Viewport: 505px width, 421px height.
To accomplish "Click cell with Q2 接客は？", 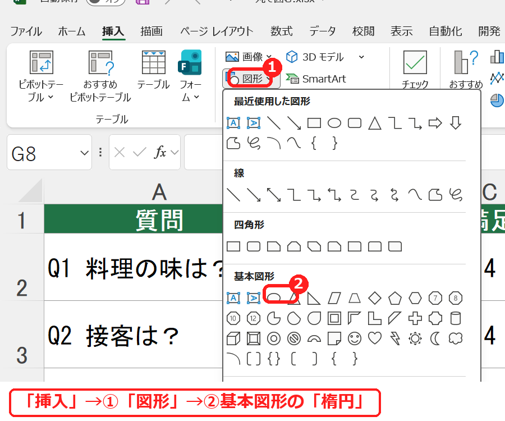I will [134, 335].
